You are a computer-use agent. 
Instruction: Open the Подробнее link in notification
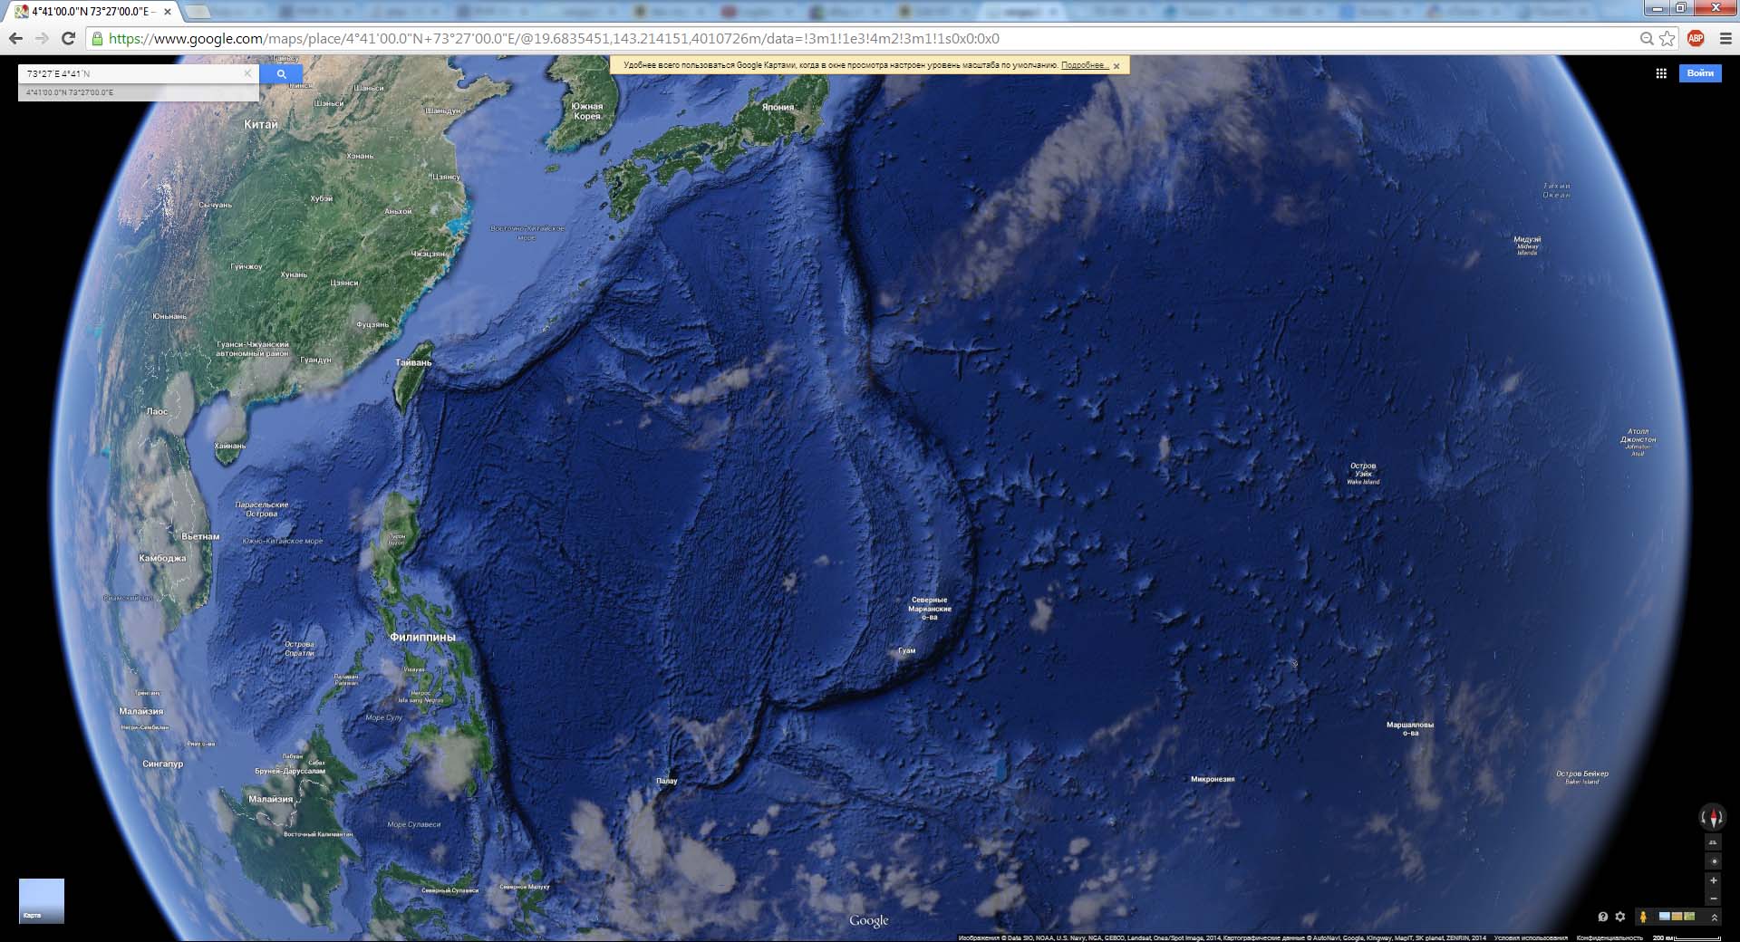click(1084, 65)
